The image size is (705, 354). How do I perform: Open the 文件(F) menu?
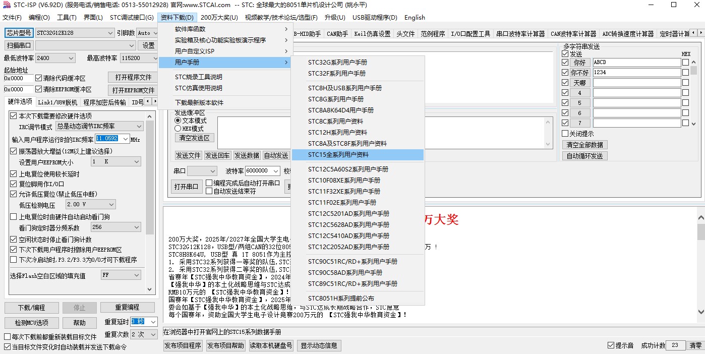pos(12,17)
